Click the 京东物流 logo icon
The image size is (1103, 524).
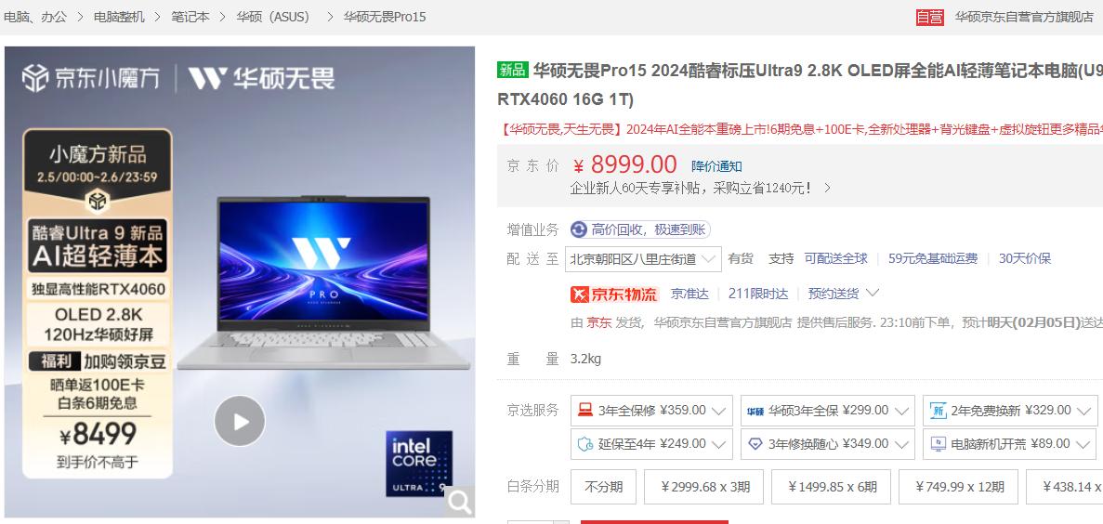[613, 294]
